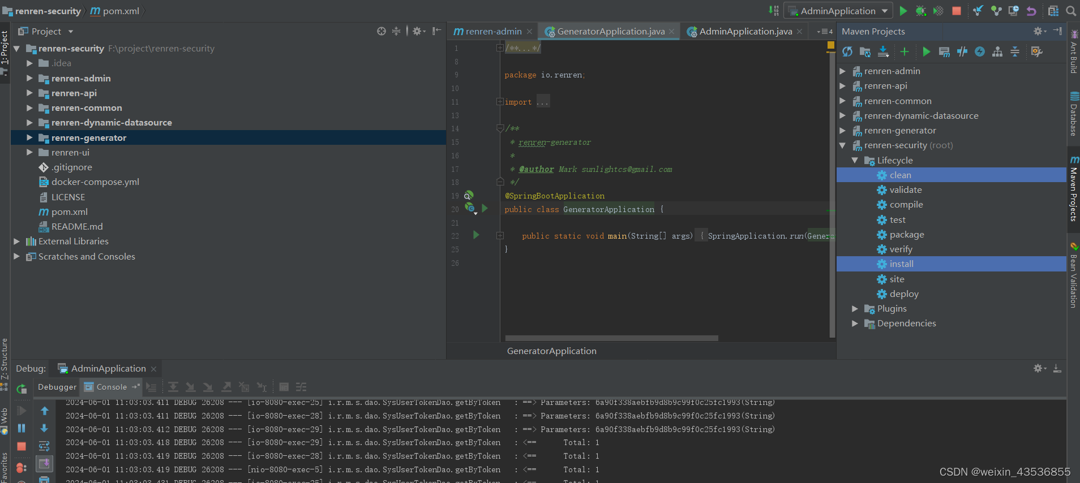Show hidden editor tabs list dropdown

tap(825, 32)
